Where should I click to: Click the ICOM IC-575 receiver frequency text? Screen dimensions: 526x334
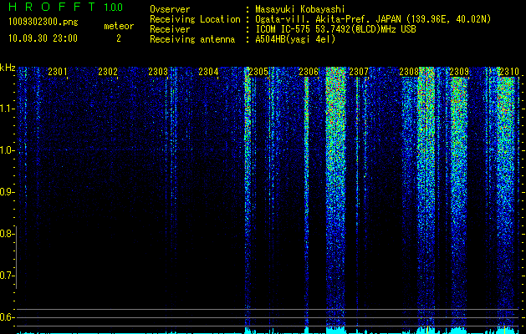[x=335, y=29]
